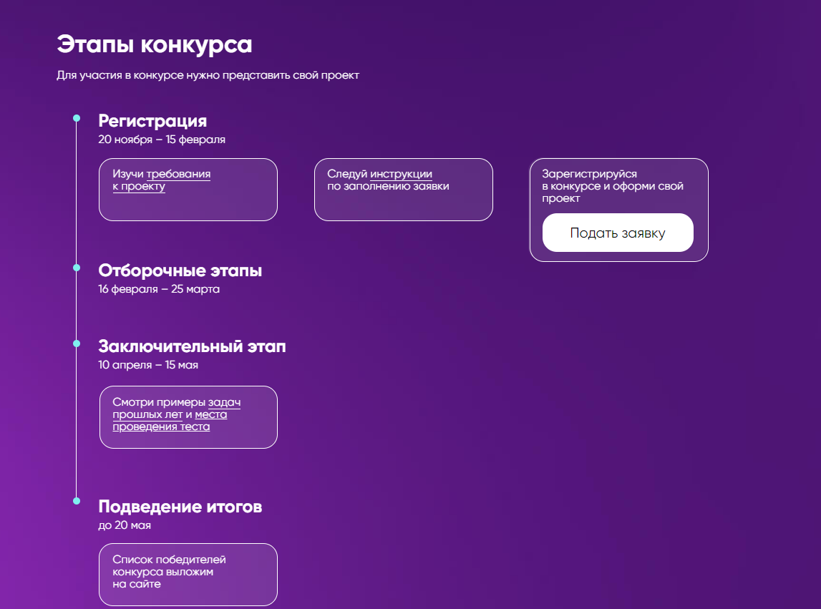This screenshot has width=821, height=609.
Task: Open the 'инструкции' link
Action: tap(401, 174)
